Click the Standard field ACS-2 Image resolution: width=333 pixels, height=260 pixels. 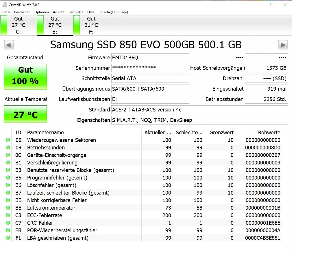pyautogui.click(x=200, y=110)
